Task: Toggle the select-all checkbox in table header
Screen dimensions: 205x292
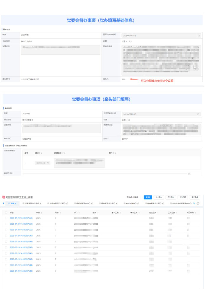Action: (6, 212)
